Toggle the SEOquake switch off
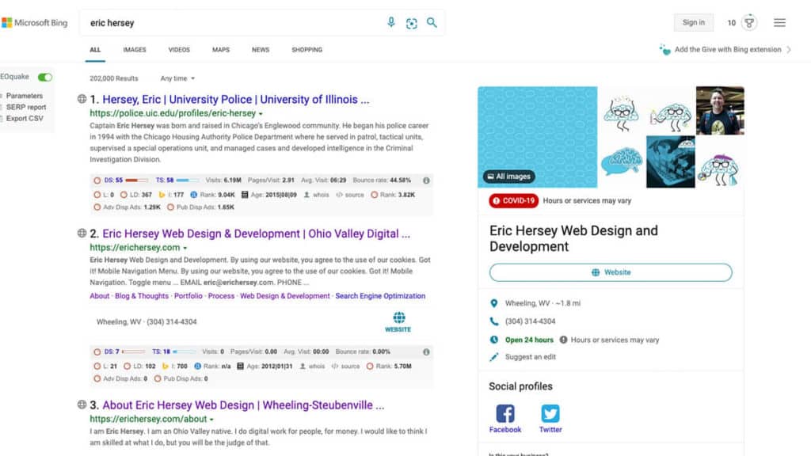The height and width of the screenshot is (456, 811). pos(45,78)
